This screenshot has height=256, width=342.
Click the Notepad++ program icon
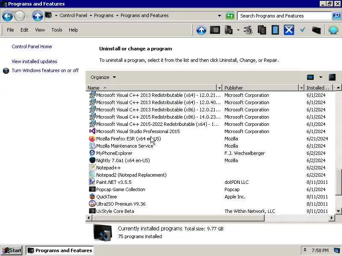click(92, 168)
